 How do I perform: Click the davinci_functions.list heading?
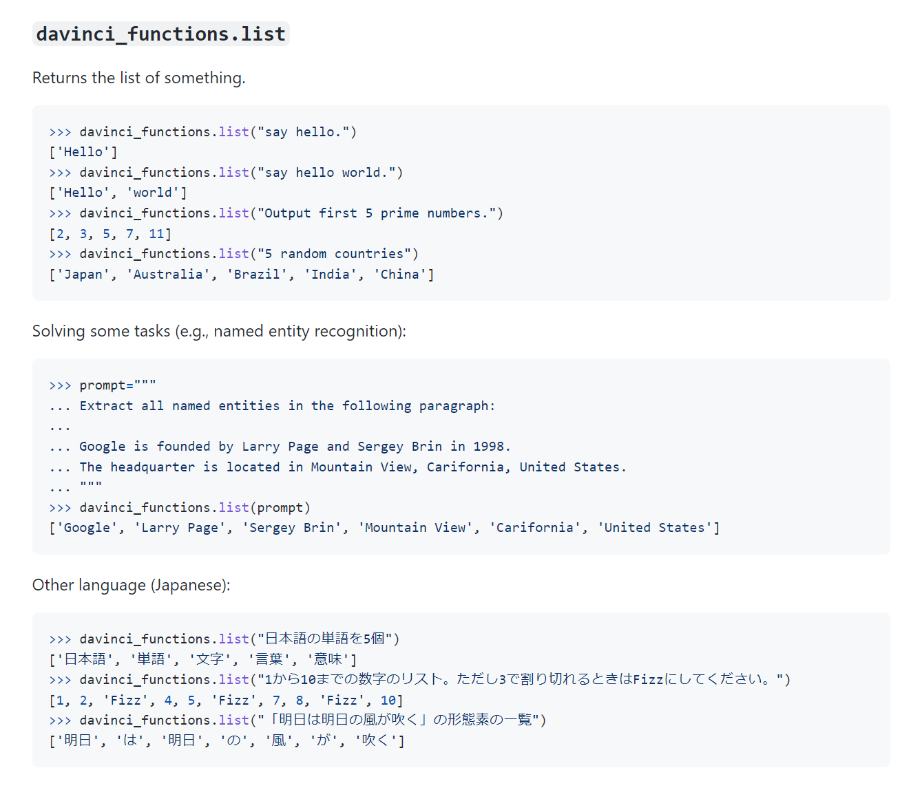point(161,34)
